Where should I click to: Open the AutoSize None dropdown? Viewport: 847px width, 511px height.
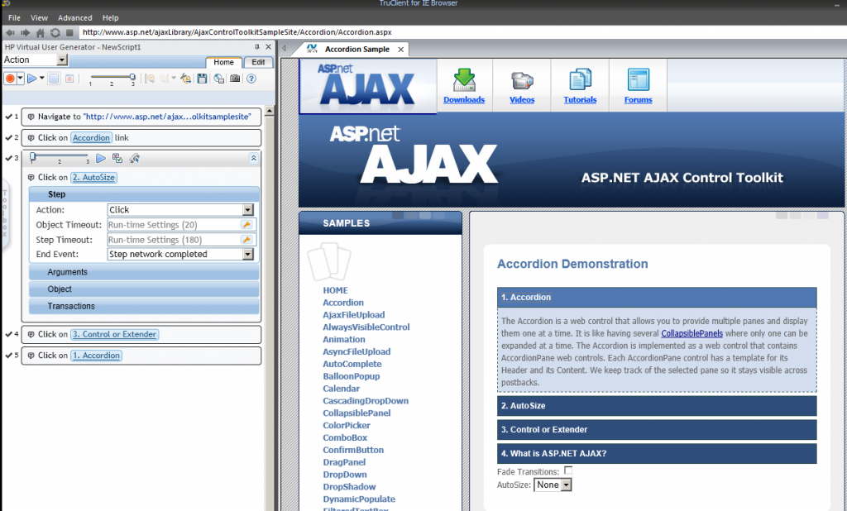click(x=553, y=485)
